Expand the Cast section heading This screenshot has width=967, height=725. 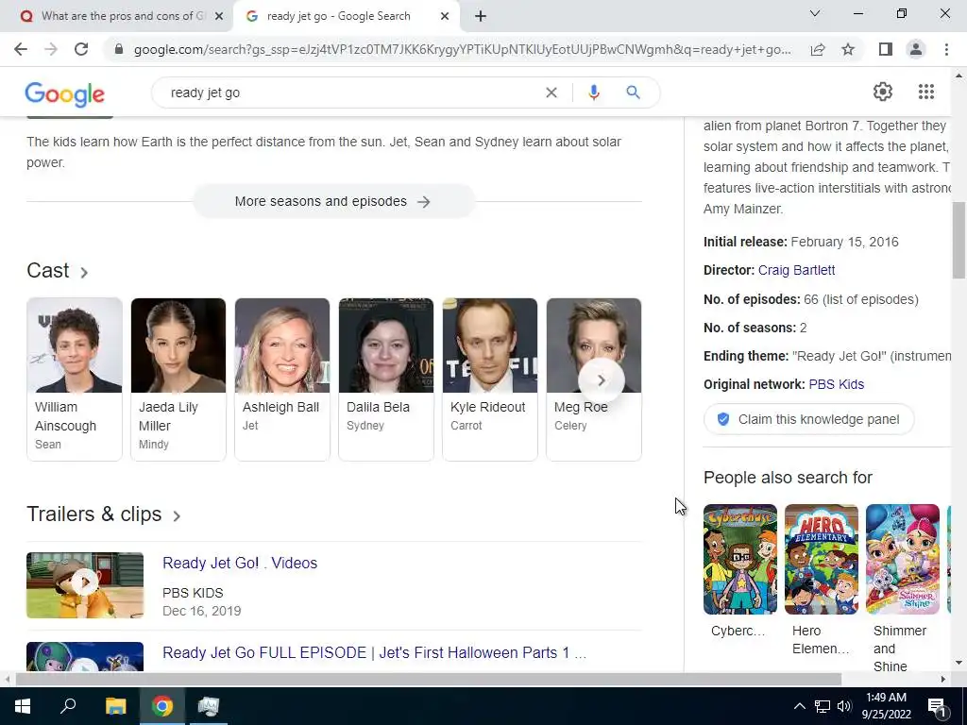pyautogui.click(x=58, y=271)
